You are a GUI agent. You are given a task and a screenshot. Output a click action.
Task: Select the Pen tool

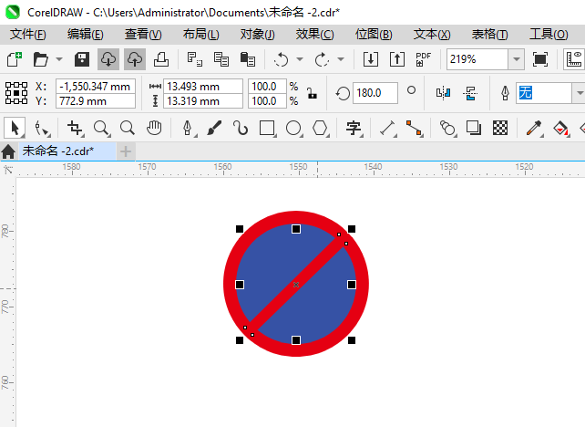[188, 129]
